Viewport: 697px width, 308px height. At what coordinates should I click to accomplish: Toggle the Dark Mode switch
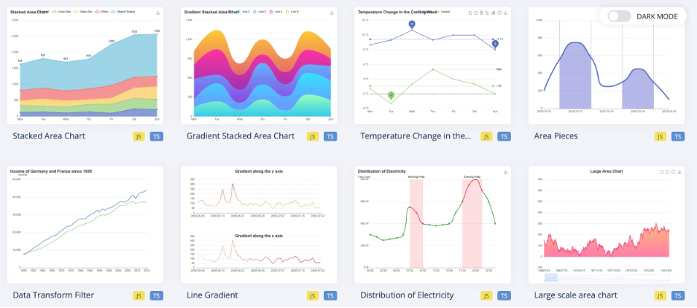point(619,16)
